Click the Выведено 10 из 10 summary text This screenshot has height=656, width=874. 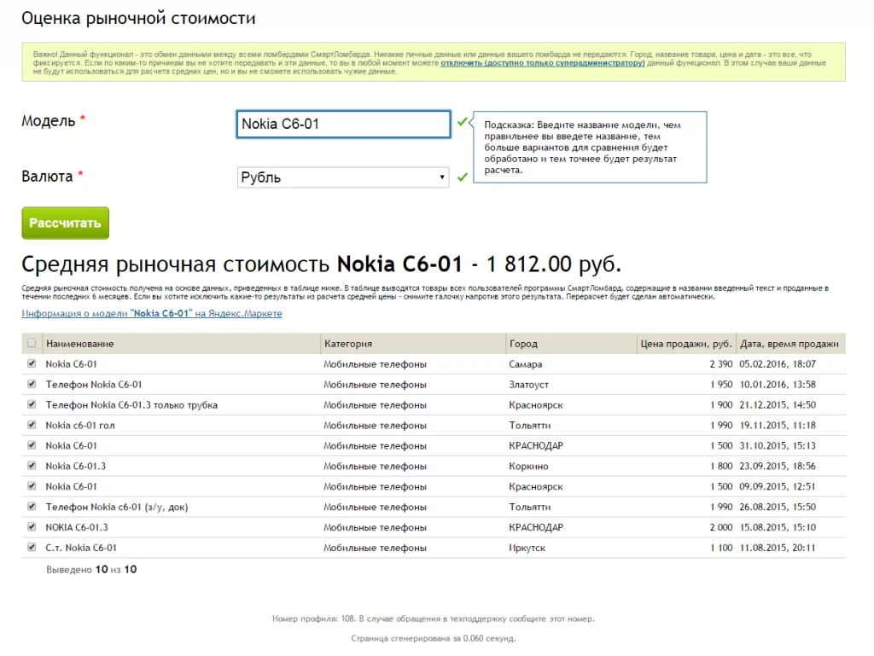[x=91, y=570]
